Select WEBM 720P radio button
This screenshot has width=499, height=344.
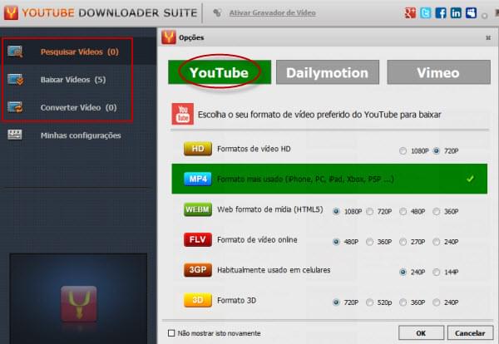[369, 211]
